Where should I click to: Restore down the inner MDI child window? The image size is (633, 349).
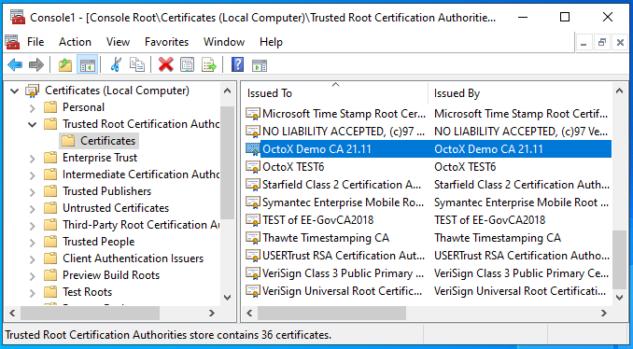point(602,42)
